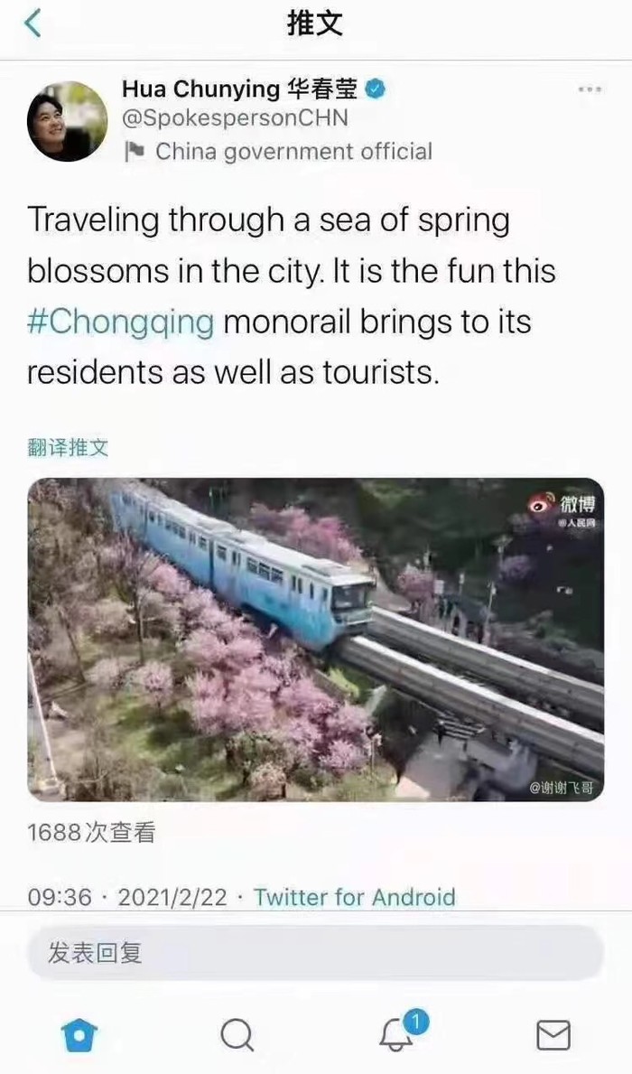Tap the 发表回复 reply field
The image size is (632, 1074).
[316, 953]
